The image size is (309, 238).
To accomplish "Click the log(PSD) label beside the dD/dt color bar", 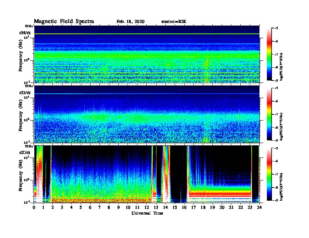I will [281, 127].
